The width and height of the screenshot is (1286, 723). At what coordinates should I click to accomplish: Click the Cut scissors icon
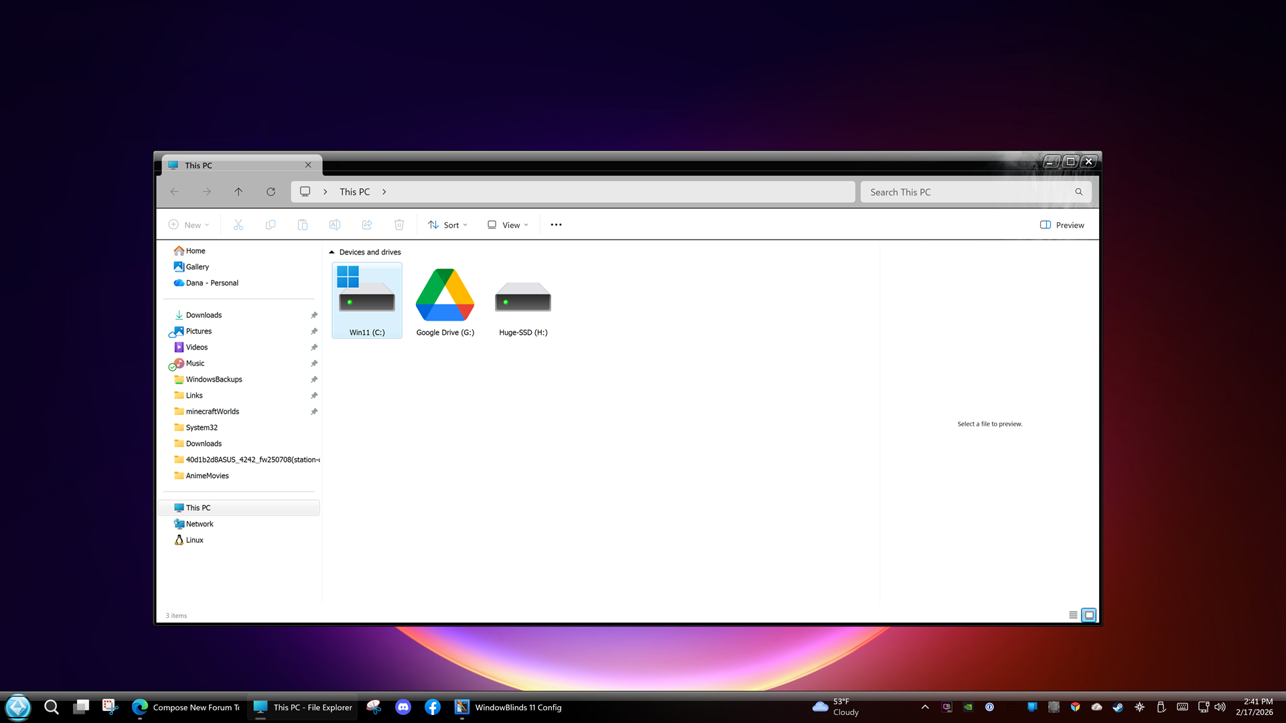click(238, 225)
